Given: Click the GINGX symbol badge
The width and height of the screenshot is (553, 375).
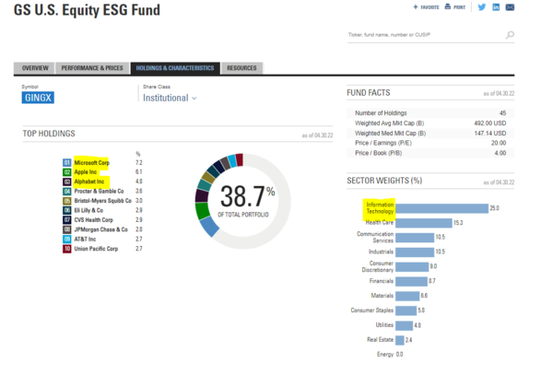Looking at the screenshot, I should point(40,98).
